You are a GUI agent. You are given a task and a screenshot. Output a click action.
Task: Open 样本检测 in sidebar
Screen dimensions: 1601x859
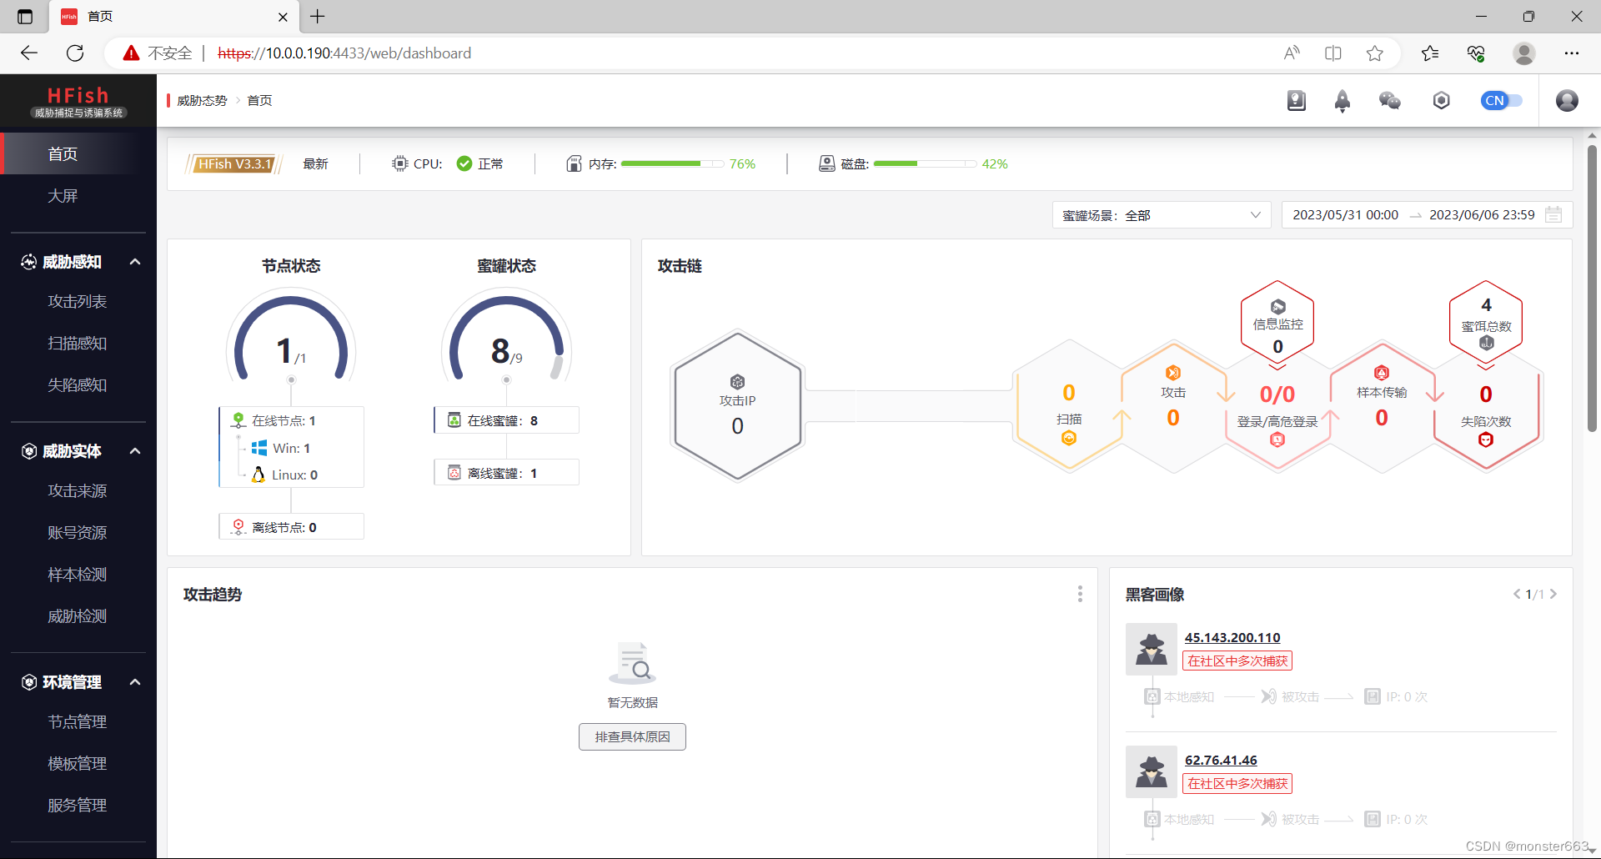pyautogui.click(x=78, y=574)
